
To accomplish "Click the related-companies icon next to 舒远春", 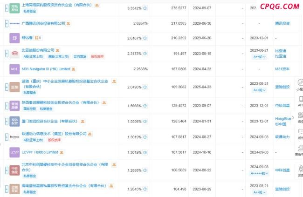I will pyautogui.click(x=38, y=38).
